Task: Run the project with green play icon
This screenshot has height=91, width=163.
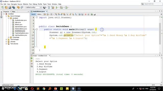Action: pyautogui.click(x=57, y=7)
